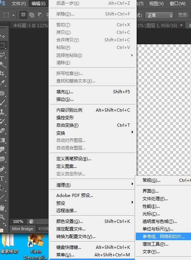The width and height of the screenshot is (191, 260).
Task: Select the Move tool
Action: click(3, 36)
